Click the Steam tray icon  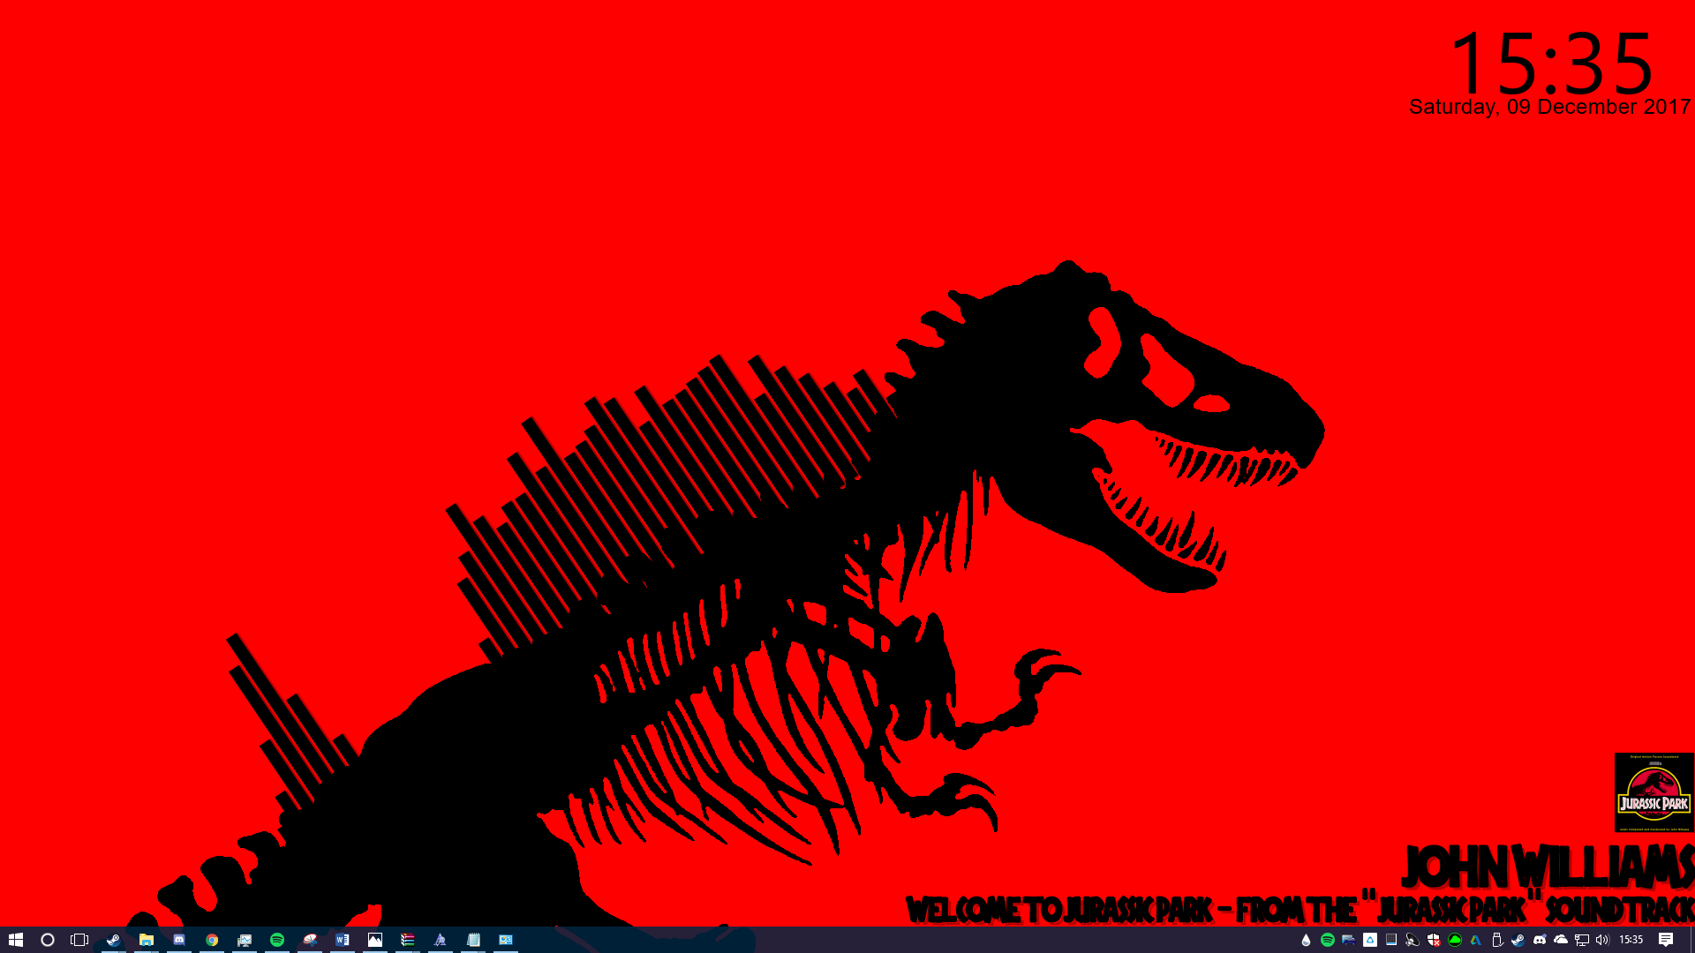[1518, 940]
